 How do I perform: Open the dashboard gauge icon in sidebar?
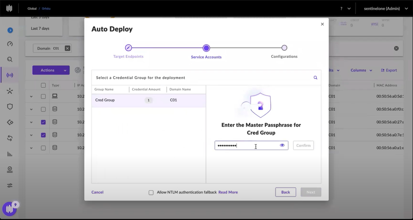tap(10, 44)
